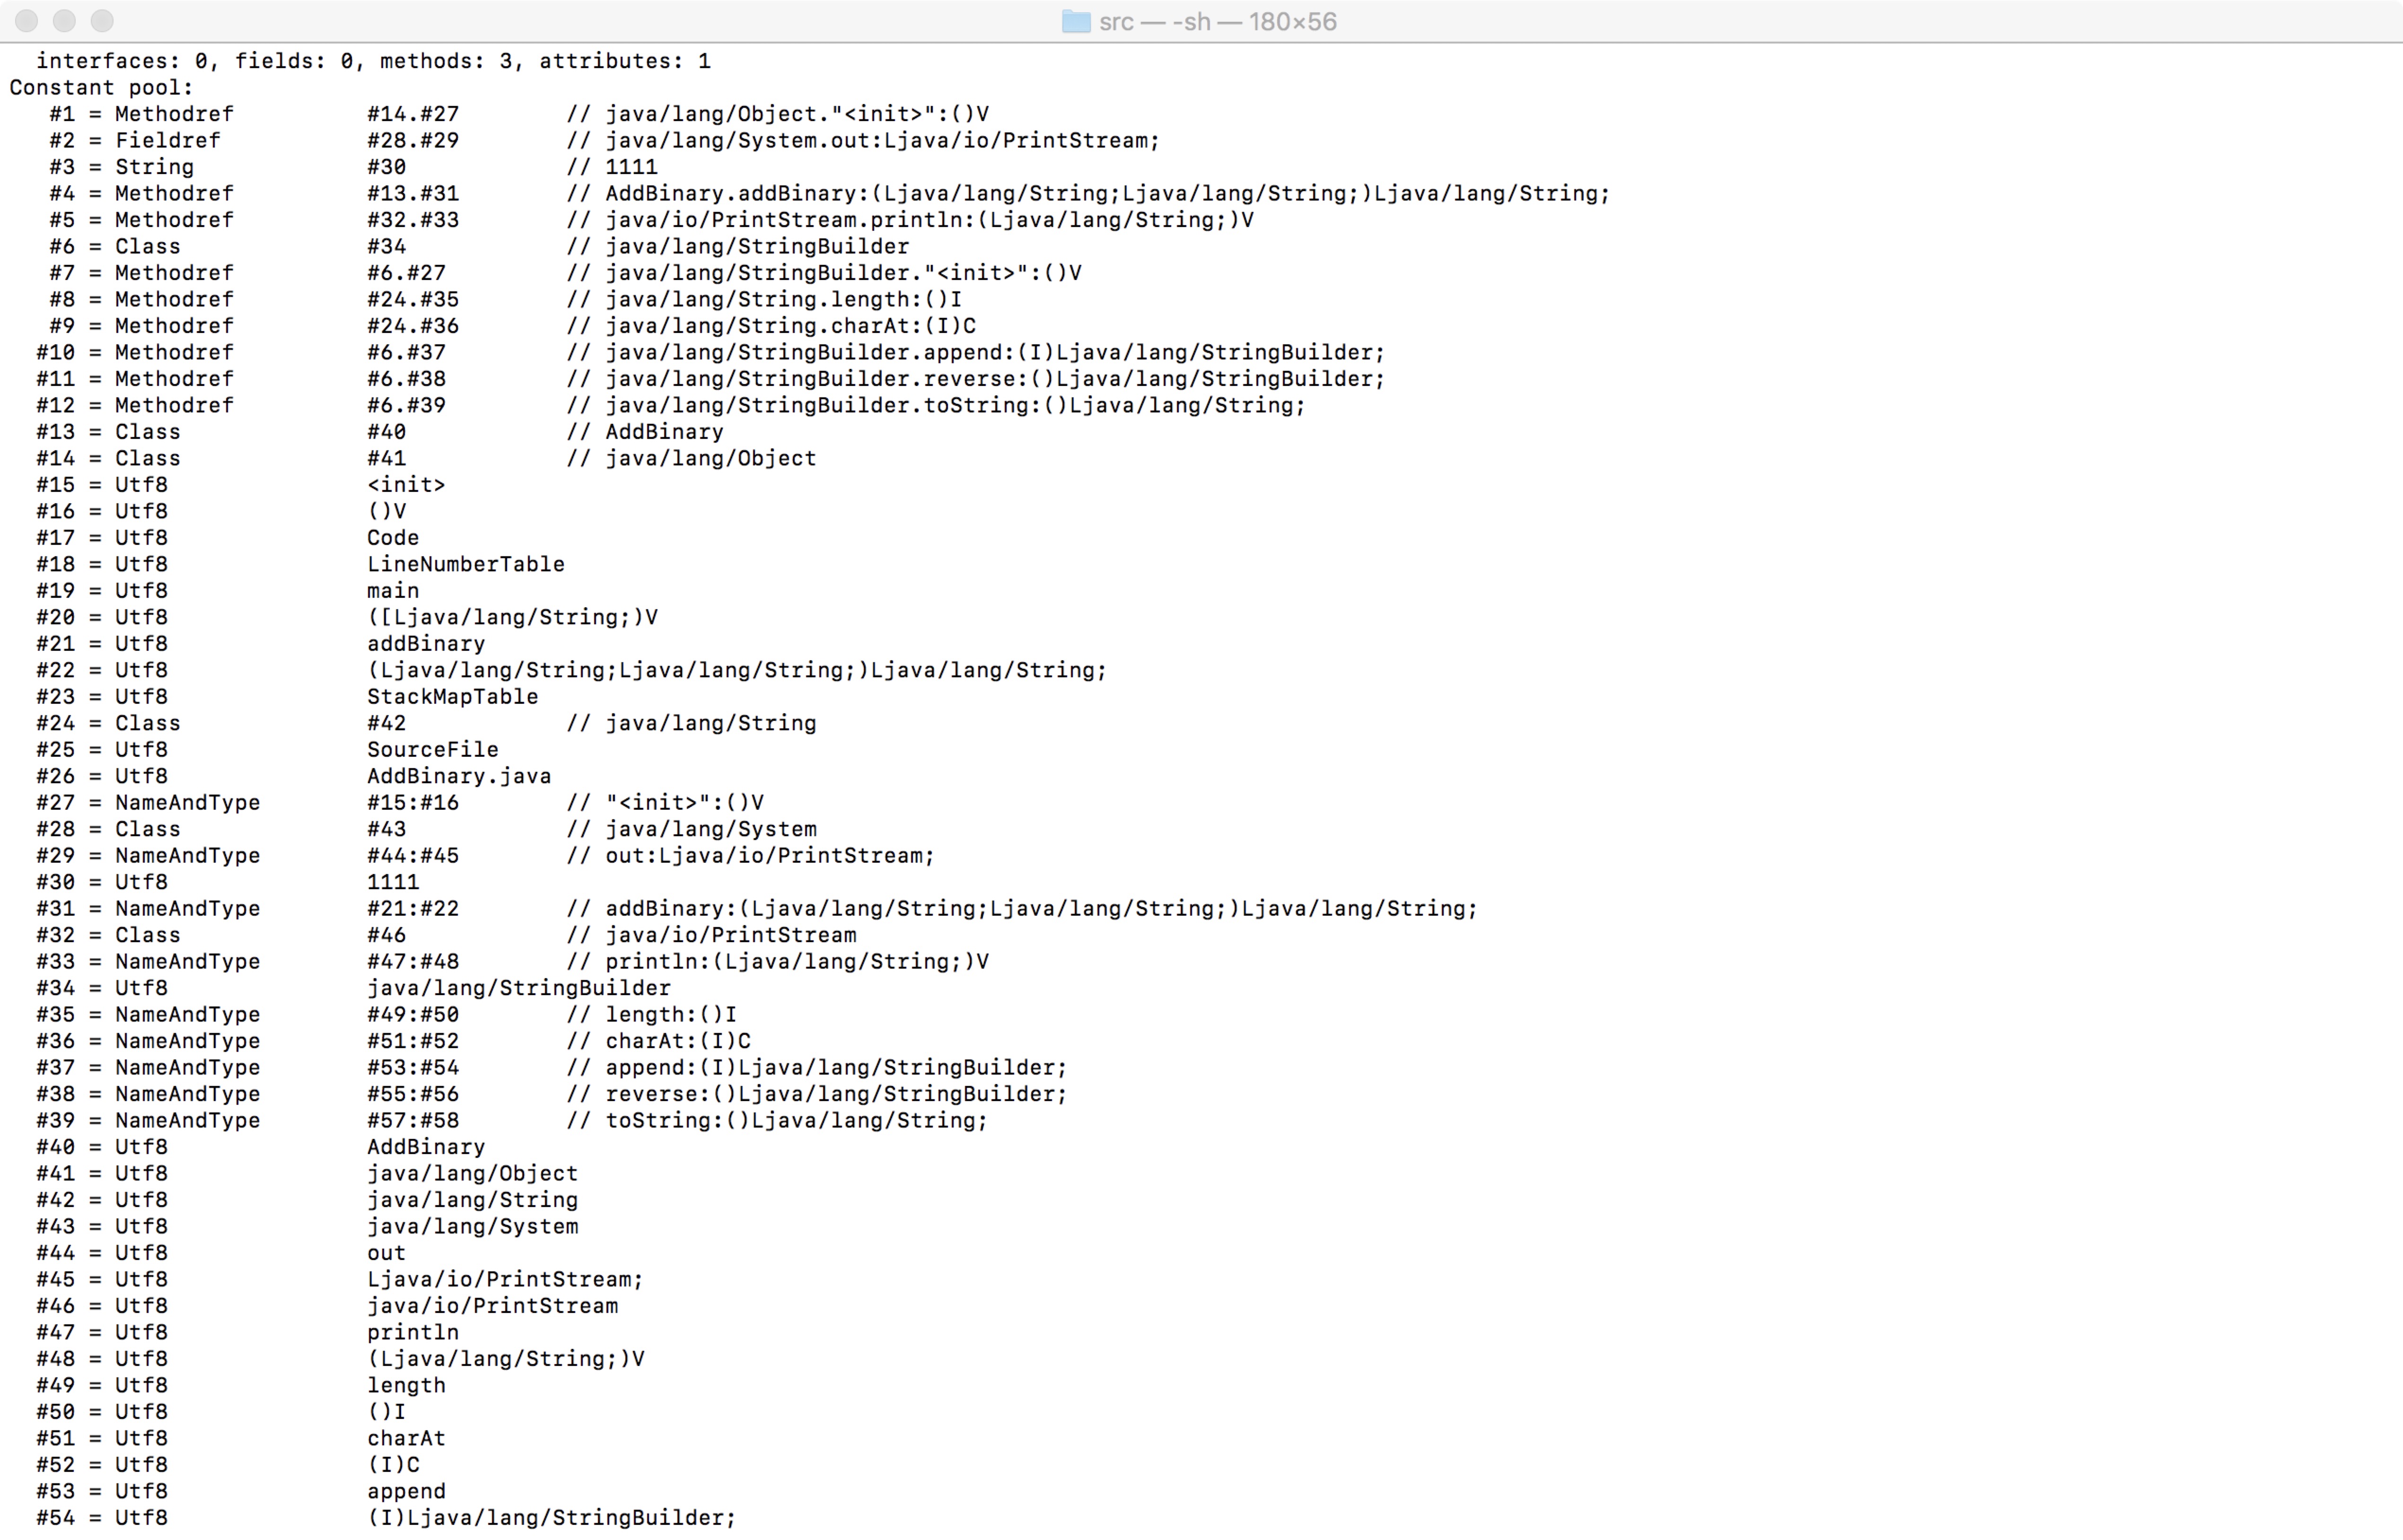Click the '// charAt:(I)C' comment

(659, 1042)
